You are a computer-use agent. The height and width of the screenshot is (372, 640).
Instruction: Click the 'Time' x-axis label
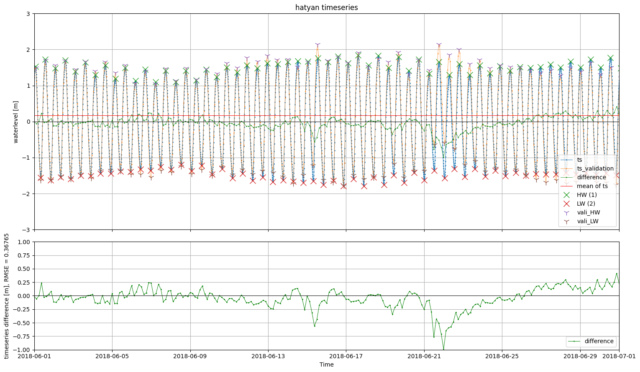coord(326,364)
